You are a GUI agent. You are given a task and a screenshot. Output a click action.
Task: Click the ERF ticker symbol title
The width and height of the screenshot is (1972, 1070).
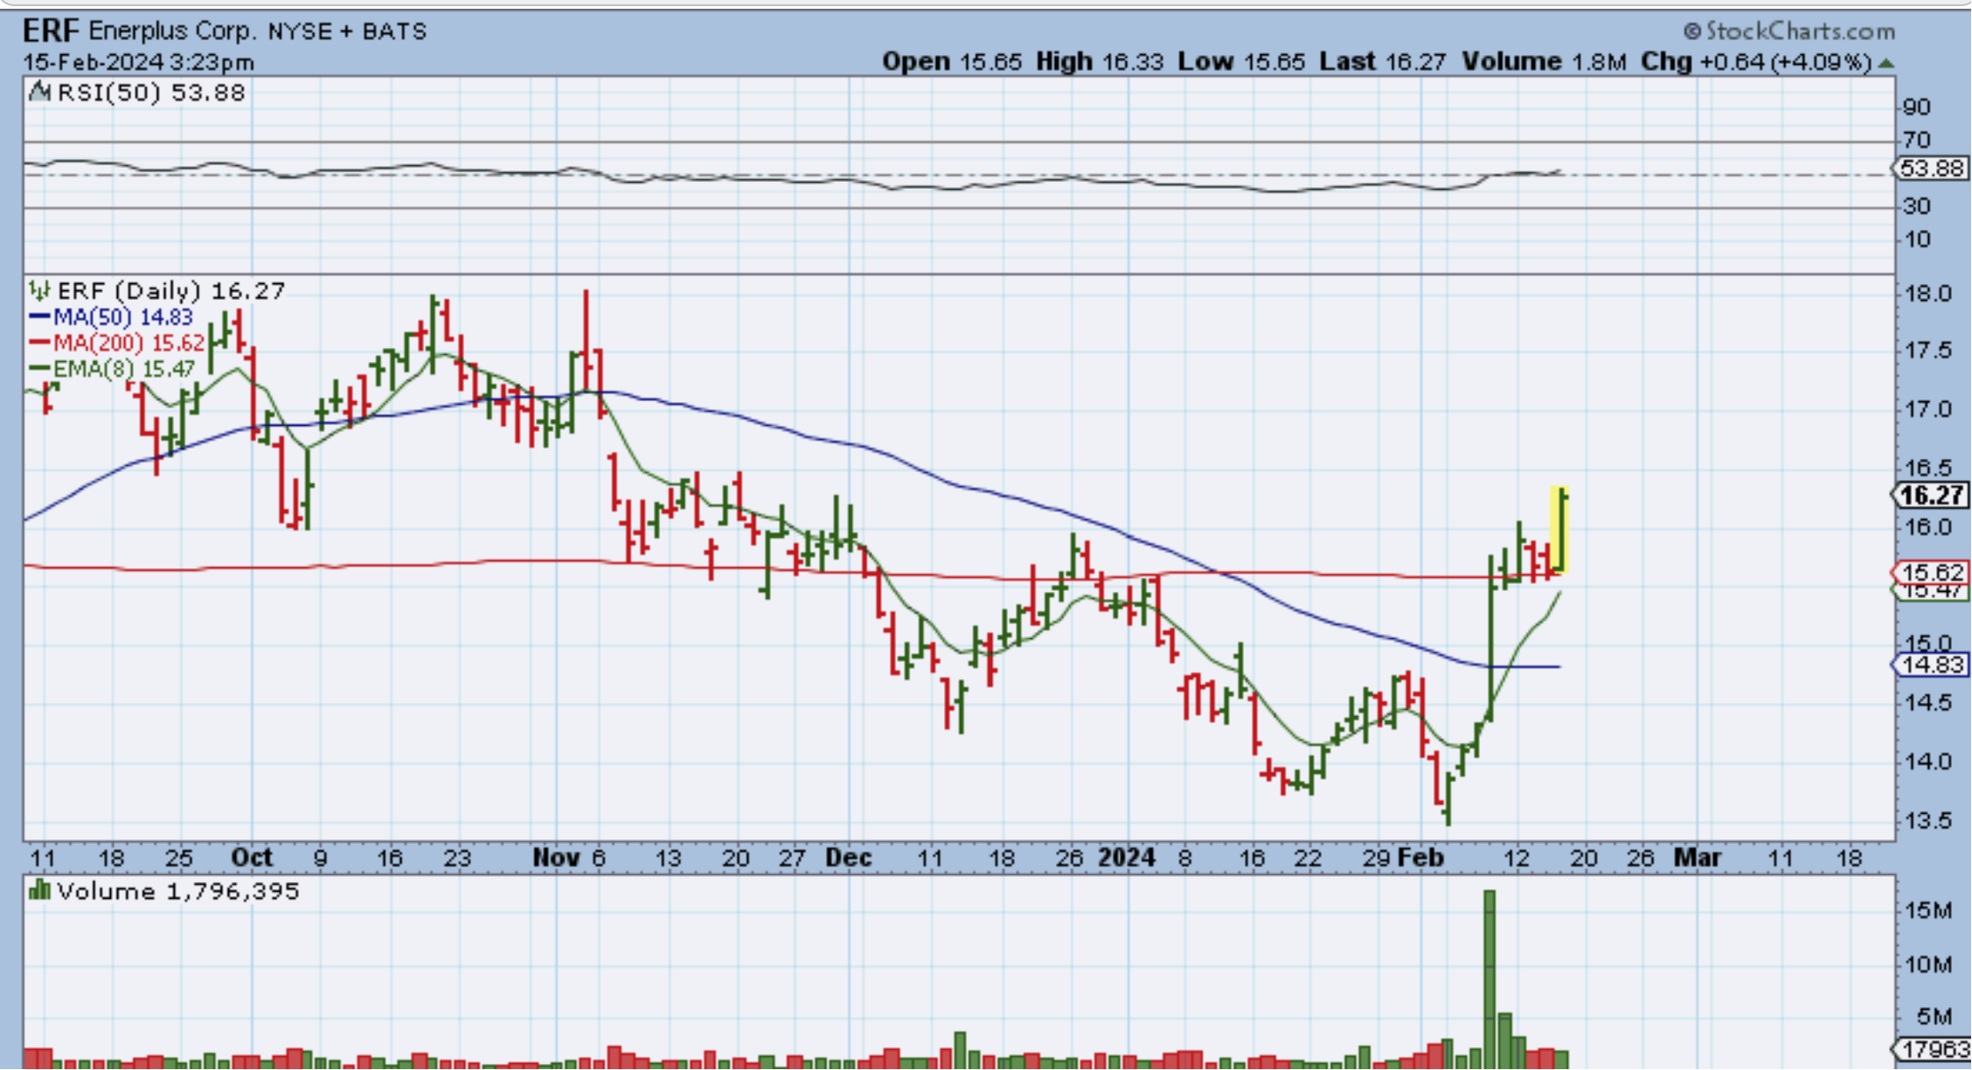[51, 31]
